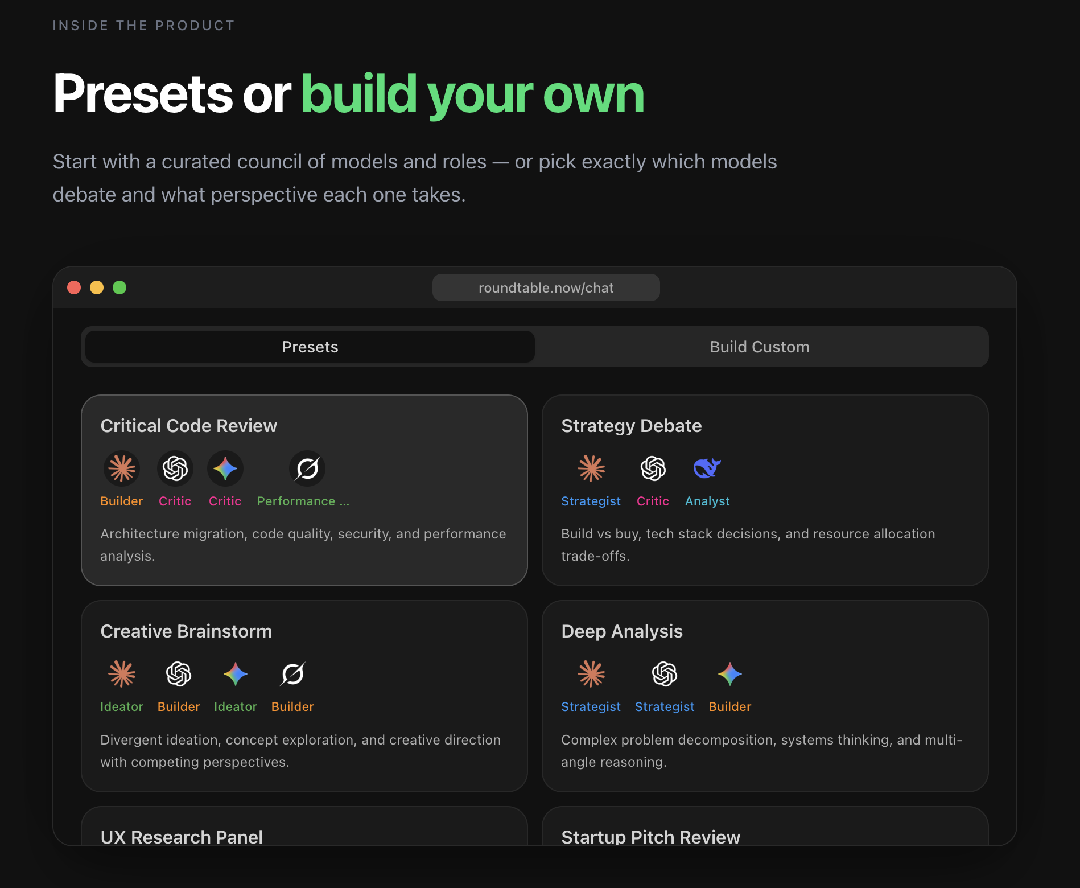Open the Build Custom tab
Screen dimensions: 1080x888
[x=760, y=347]
